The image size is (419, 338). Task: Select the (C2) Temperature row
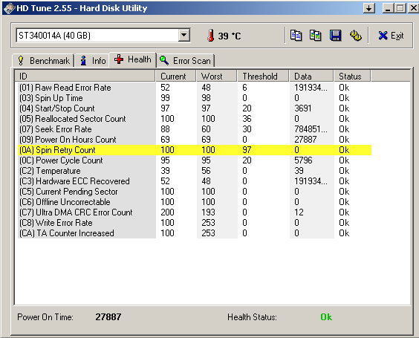point(195,171)
